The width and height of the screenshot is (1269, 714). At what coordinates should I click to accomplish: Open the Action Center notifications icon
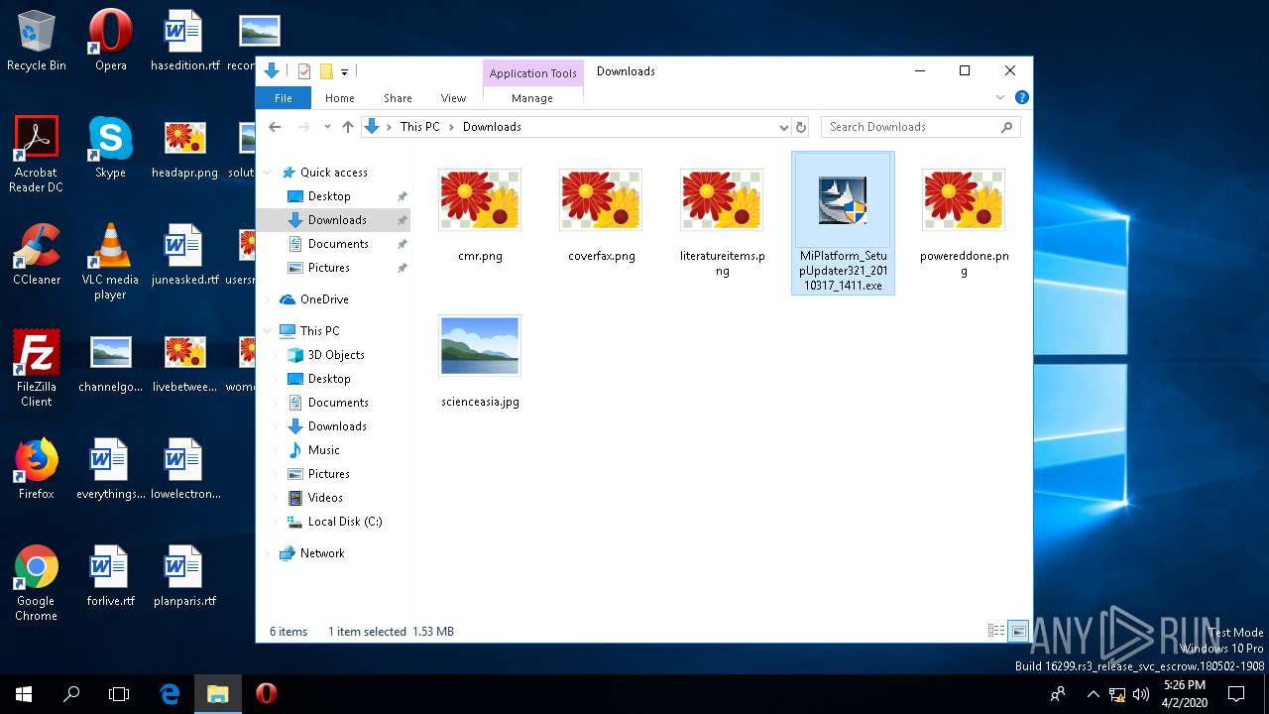click(x=1236, y=694)
